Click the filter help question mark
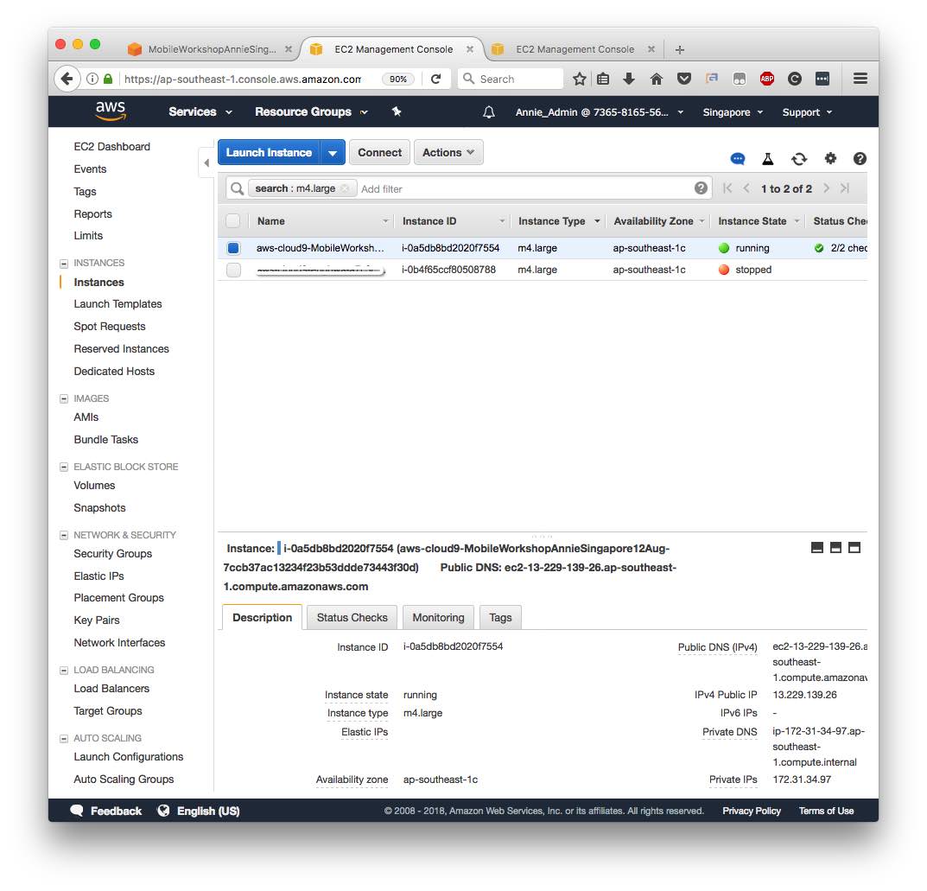 (x=701, y=188)
